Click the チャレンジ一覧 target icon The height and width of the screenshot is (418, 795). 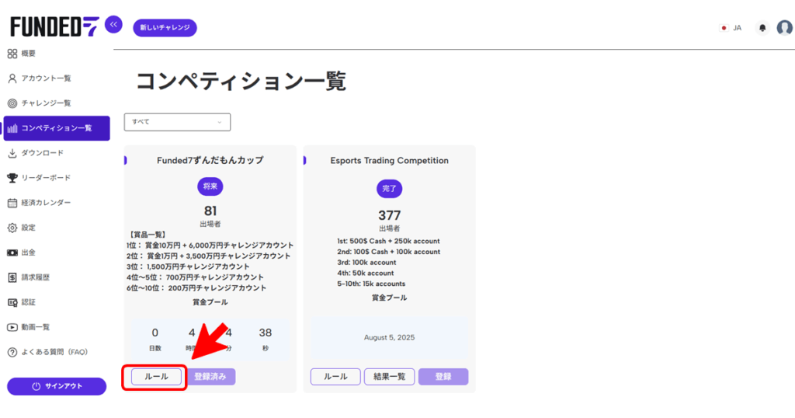(x=12, y=103)
